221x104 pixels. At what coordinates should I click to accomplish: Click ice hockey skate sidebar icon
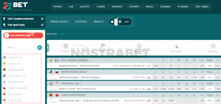coord(4,76)
